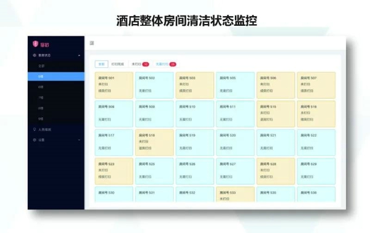The height and width of the screenshot is (233, 370).
Task: Click the red badge on 无需打扫 tab
Action: pos(173,64)
